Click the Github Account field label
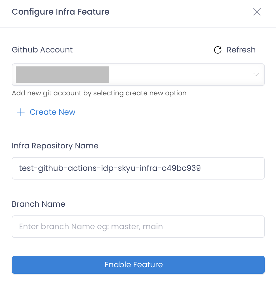Screen dimensions: 276x285 click(x=42, y=50)
